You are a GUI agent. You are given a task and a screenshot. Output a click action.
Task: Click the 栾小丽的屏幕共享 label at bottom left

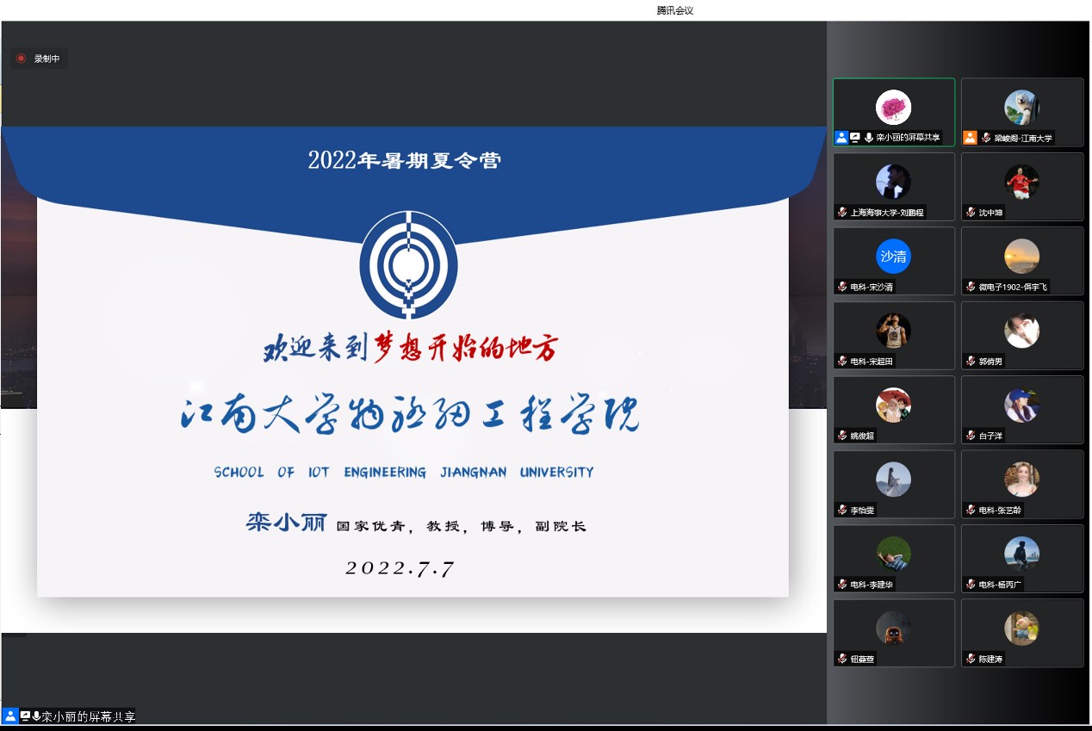88,716
